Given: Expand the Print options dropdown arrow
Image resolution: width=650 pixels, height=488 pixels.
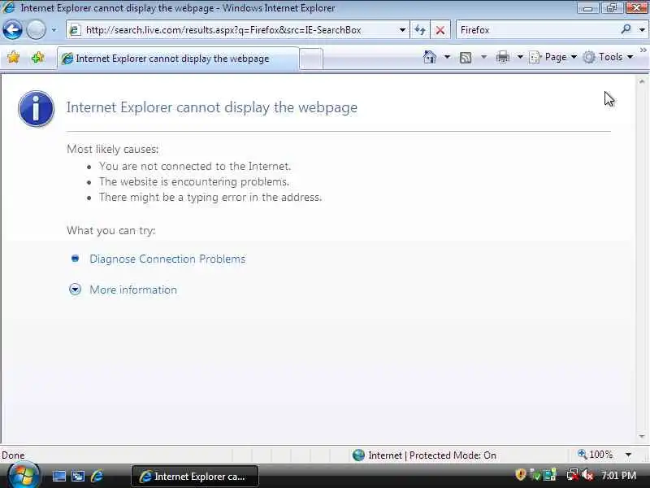Looking at the screenshot, I should tap(520, 57).
